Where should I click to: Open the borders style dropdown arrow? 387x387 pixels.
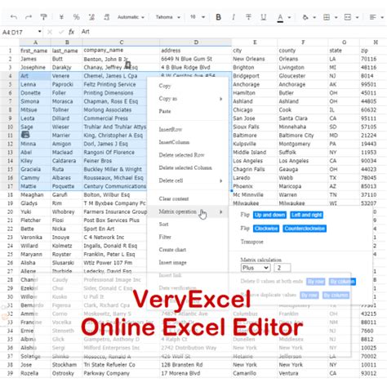click(x=336, y=17)
